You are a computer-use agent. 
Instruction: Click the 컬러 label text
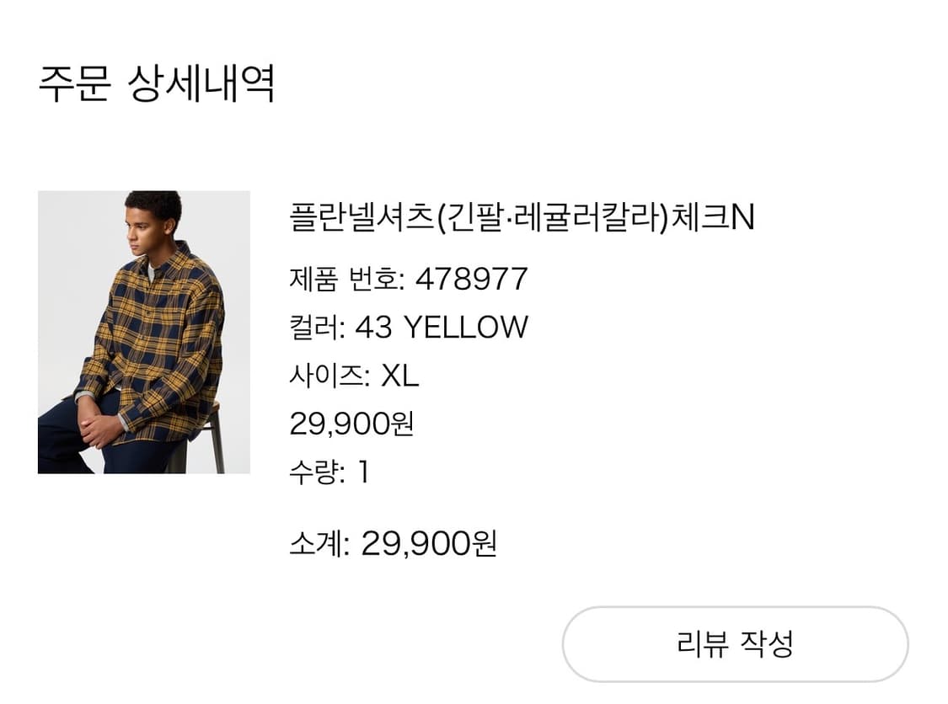[310, 328]
